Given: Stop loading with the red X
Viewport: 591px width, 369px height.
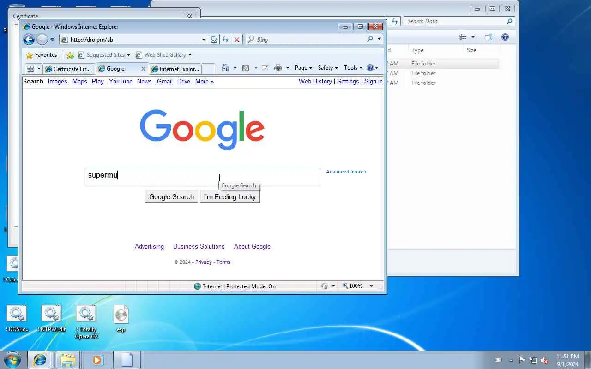Looking at the screenshot, I should (x=237, y=40).
